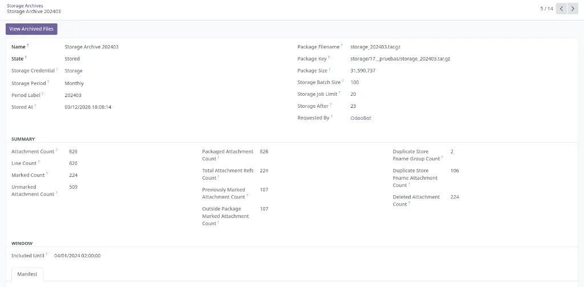Click the Name field value Storage Archive 202403
Screen dimensions: 584x287
pos(91,47)
